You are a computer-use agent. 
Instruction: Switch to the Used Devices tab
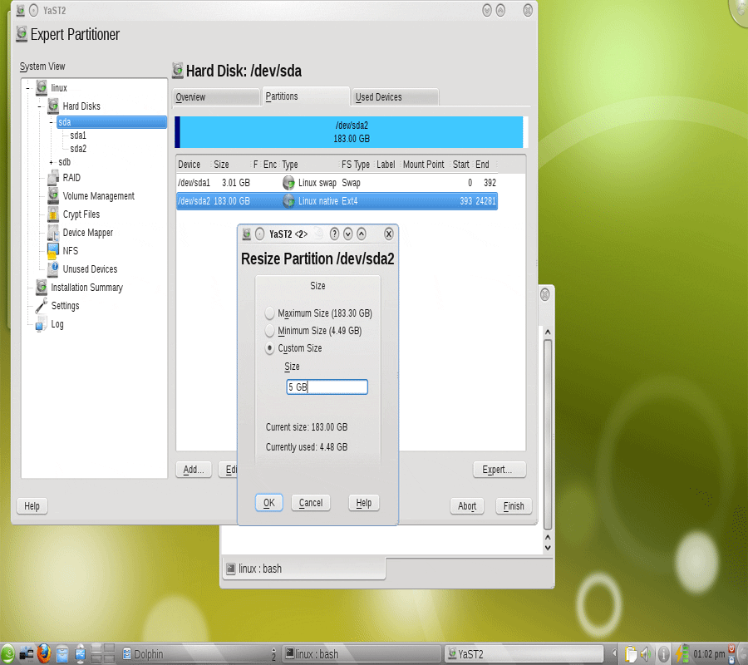[396, 96]
